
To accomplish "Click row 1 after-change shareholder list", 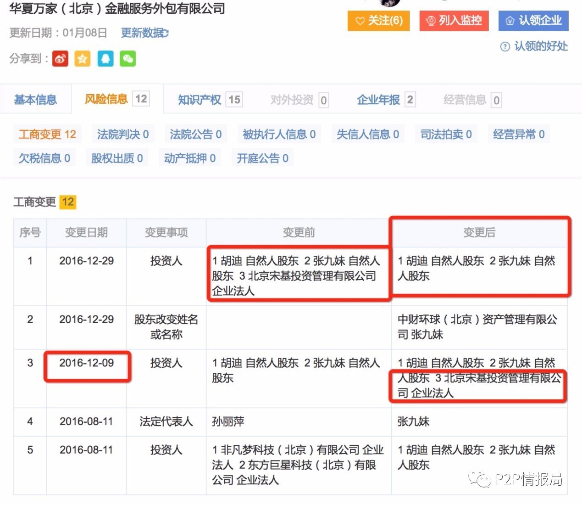I will [477, 268].
